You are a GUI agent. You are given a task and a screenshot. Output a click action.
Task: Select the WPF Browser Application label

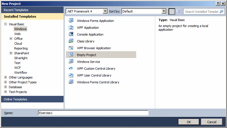[94, 48]
